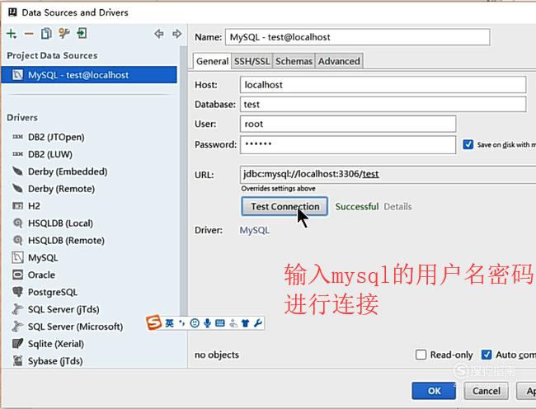The width and height of the screenshot is (536, 409).
Task: Select Oracle driver
Action: click(41, 275)
